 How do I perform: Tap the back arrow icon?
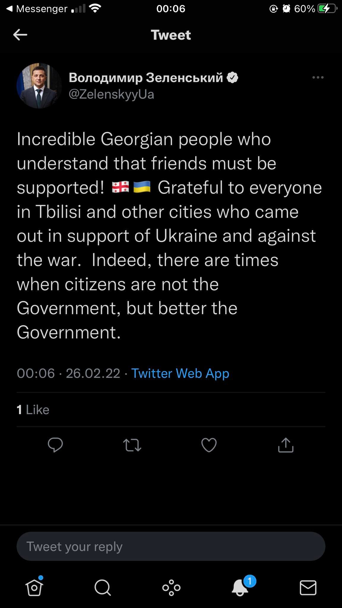tap(20, 35)
